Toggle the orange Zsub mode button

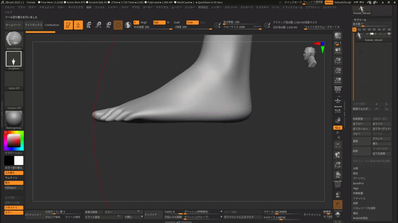click(192, 22)
